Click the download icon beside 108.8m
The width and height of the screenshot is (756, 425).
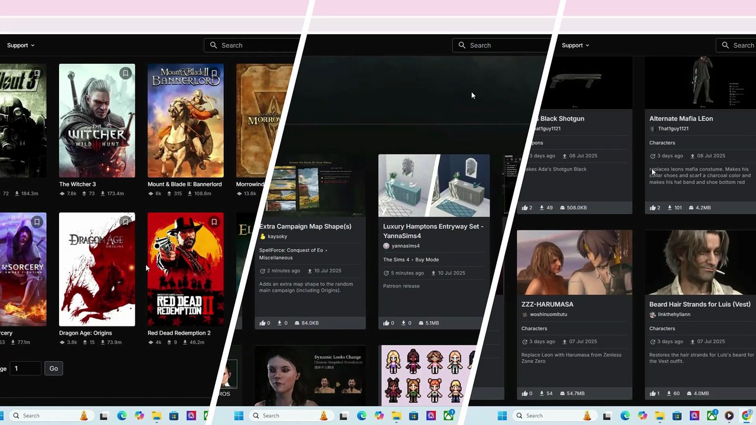(x=190, y=194)
